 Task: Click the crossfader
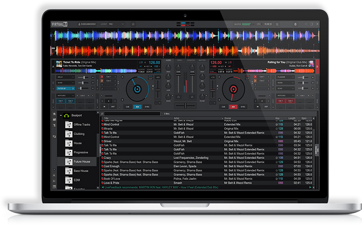[x=185, y=106]
